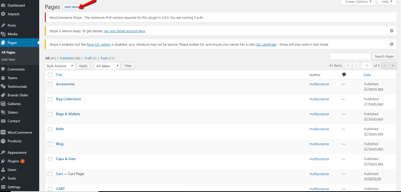Open the Bulk Actions dropdown
401x192 pixels.
60,66
